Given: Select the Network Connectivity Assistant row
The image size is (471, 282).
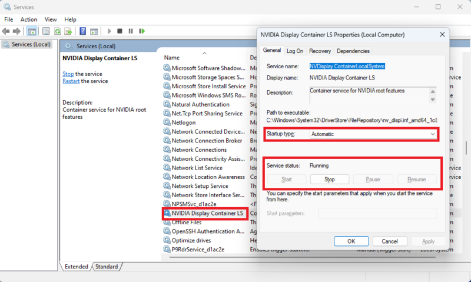Looking at the screenshot, I should (208, 158).
